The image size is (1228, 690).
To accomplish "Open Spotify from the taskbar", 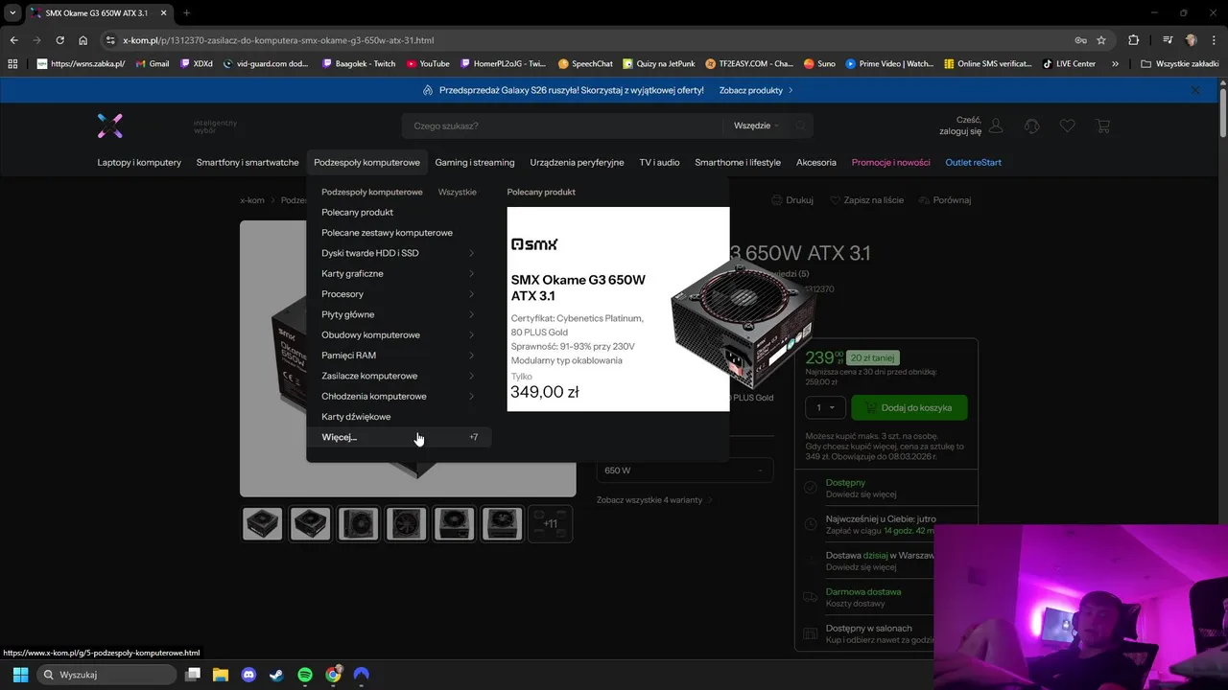I will pyautogui.click(x=305, y=675).
